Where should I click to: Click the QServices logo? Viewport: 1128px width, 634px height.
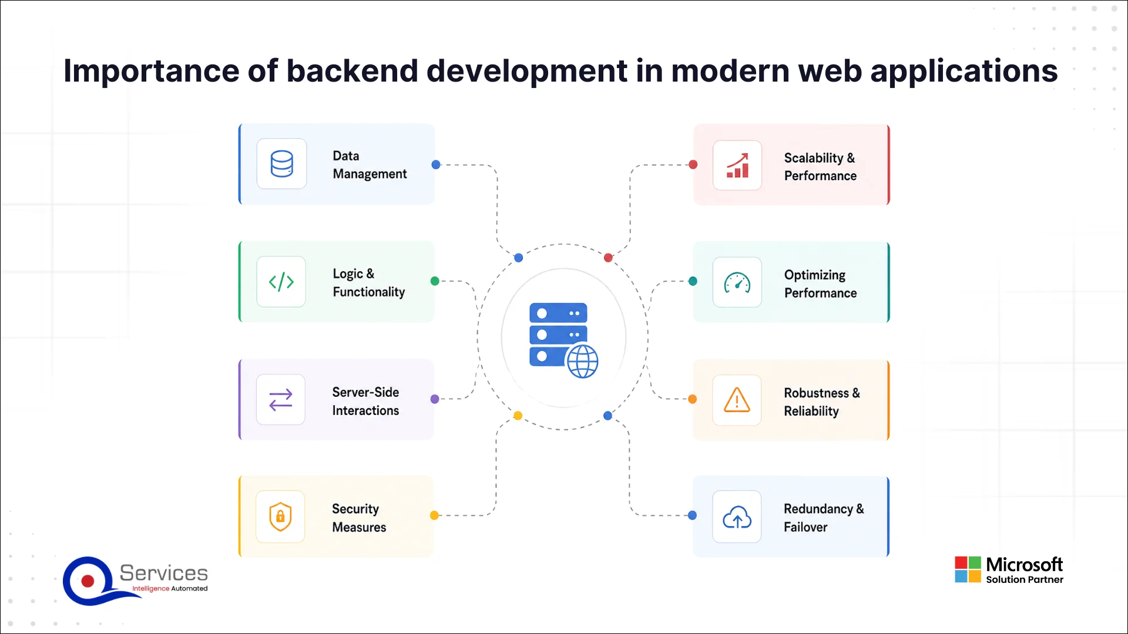pos(136,581)
